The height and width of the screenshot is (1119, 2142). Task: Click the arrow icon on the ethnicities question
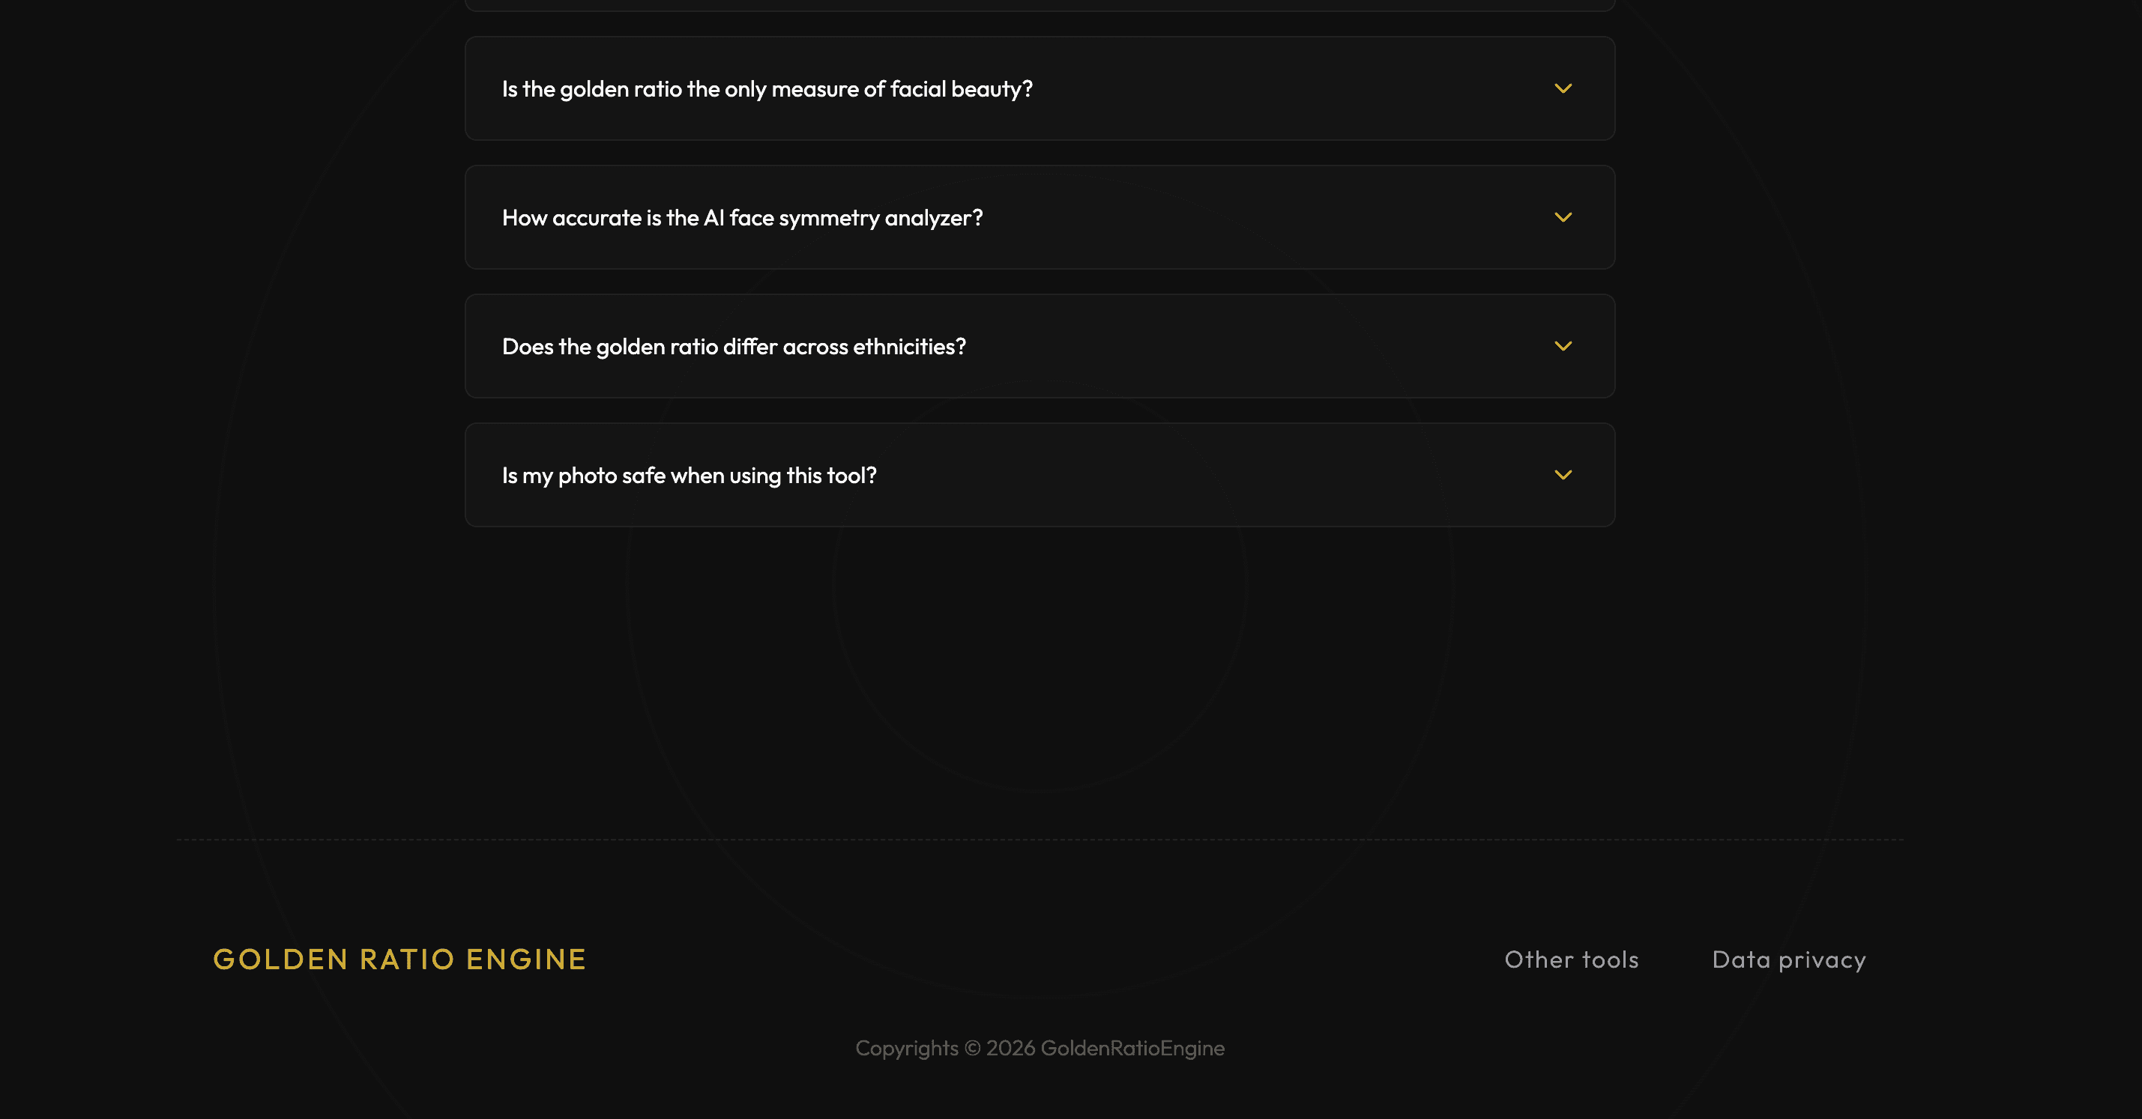point(1563,345)
